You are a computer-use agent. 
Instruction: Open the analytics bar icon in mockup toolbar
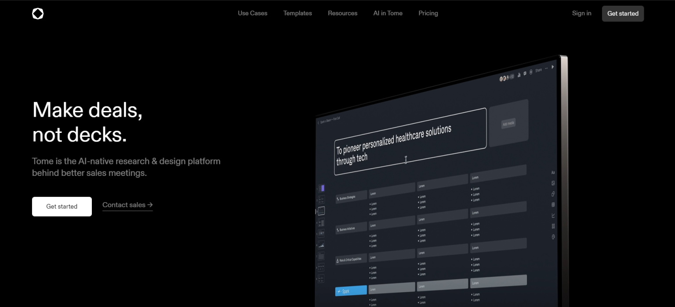(519, 75)
